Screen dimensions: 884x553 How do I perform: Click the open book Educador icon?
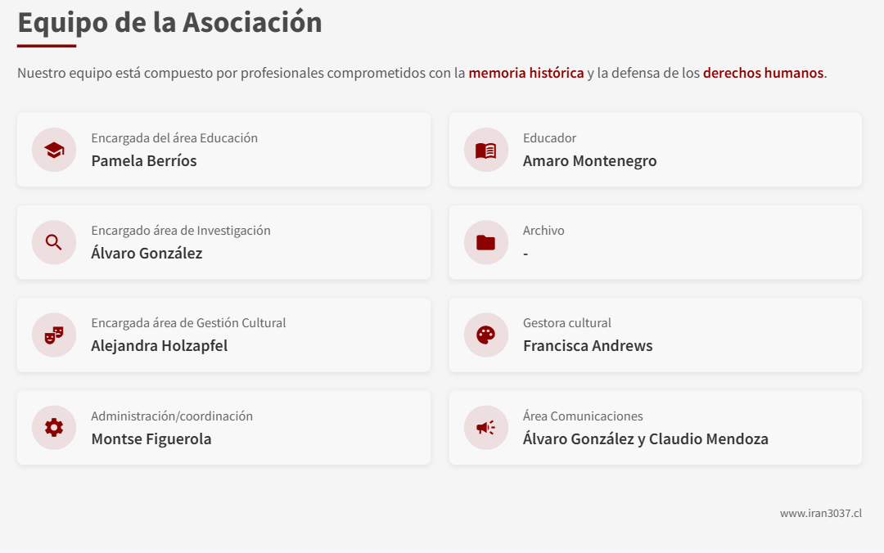tap(486, 150)
